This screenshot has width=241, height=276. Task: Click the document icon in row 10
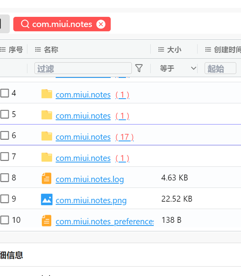click(x=47, y=220)
